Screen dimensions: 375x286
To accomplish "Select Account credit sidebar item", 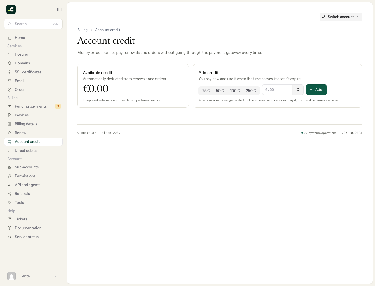I will pos(33,142).
